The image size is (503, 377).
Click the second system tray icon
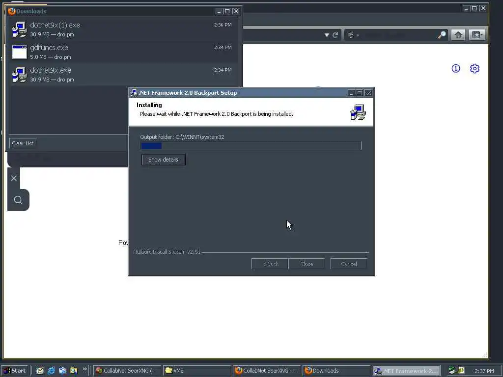pyautogui.click(x=461, y=370)
